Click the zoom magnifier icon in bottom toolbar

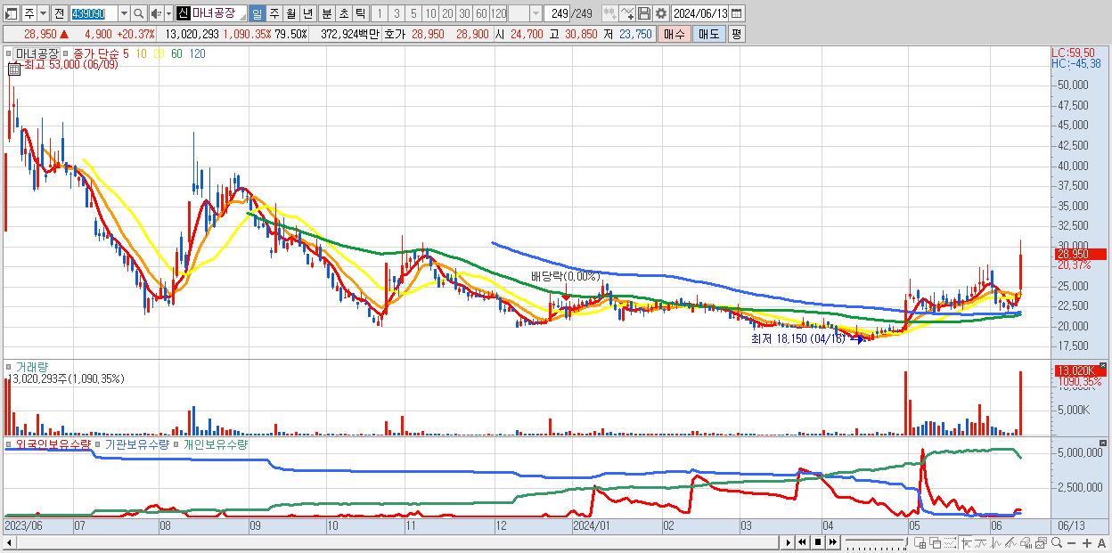tap(1057, 542)
